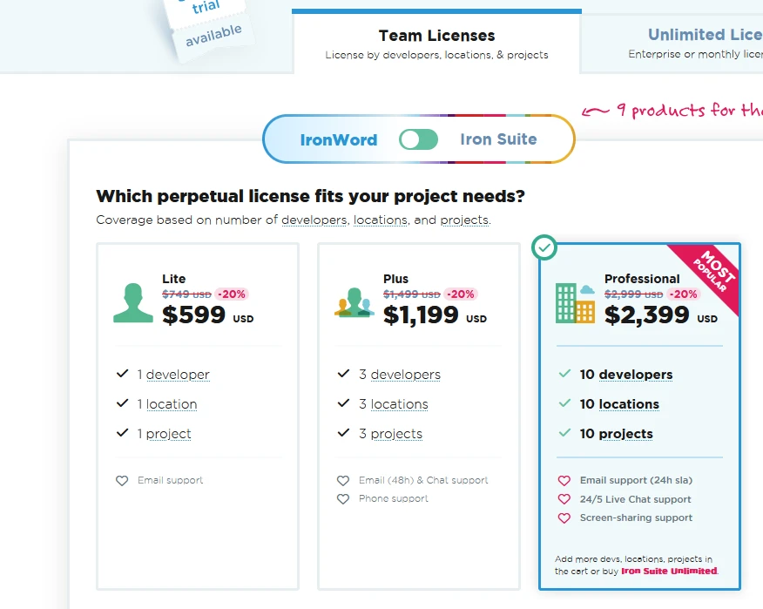Click the Professional office buildings icon

pos(575,302)
